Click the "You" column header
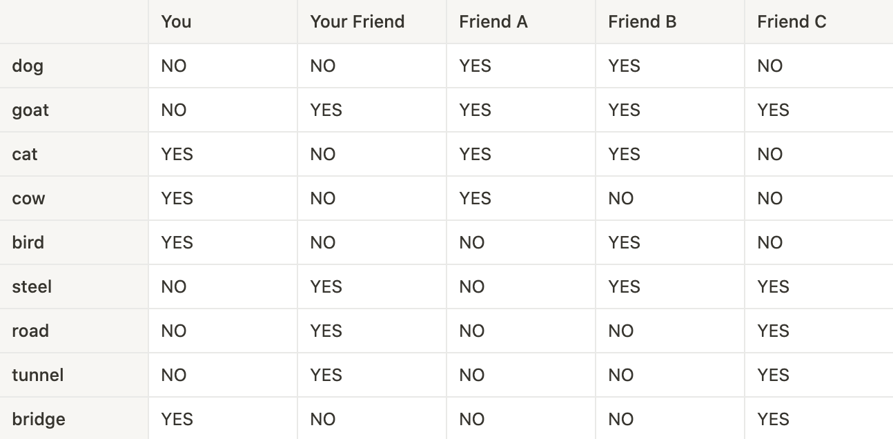Screen dimensions: 893x439 pos(176,21)
